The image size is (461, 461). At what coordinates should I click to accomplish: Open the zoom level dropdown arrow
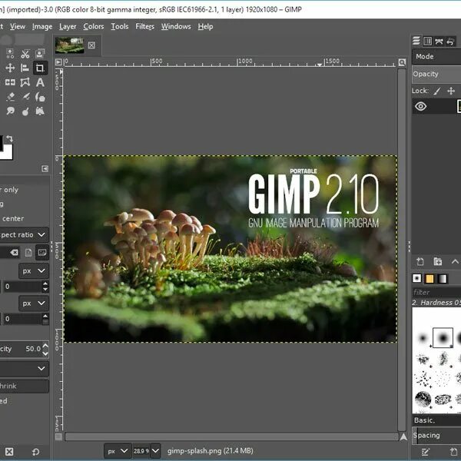tap(155, 451)
